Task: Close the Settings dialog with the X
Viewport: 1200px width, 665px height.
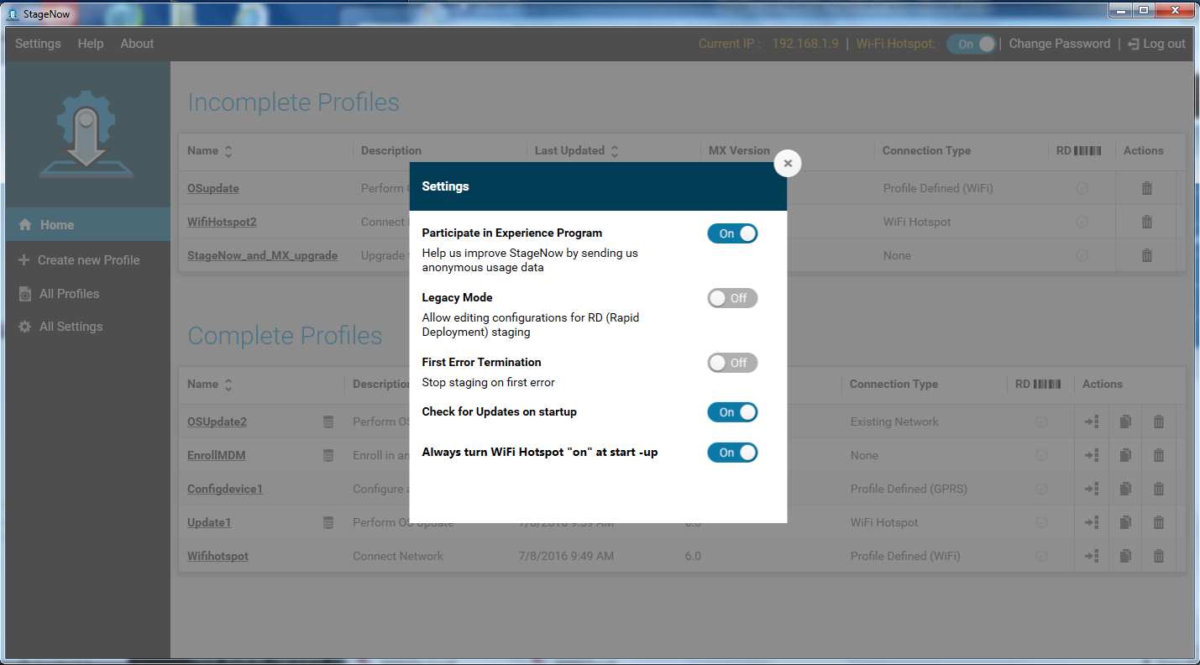Action: click(787, 163)
